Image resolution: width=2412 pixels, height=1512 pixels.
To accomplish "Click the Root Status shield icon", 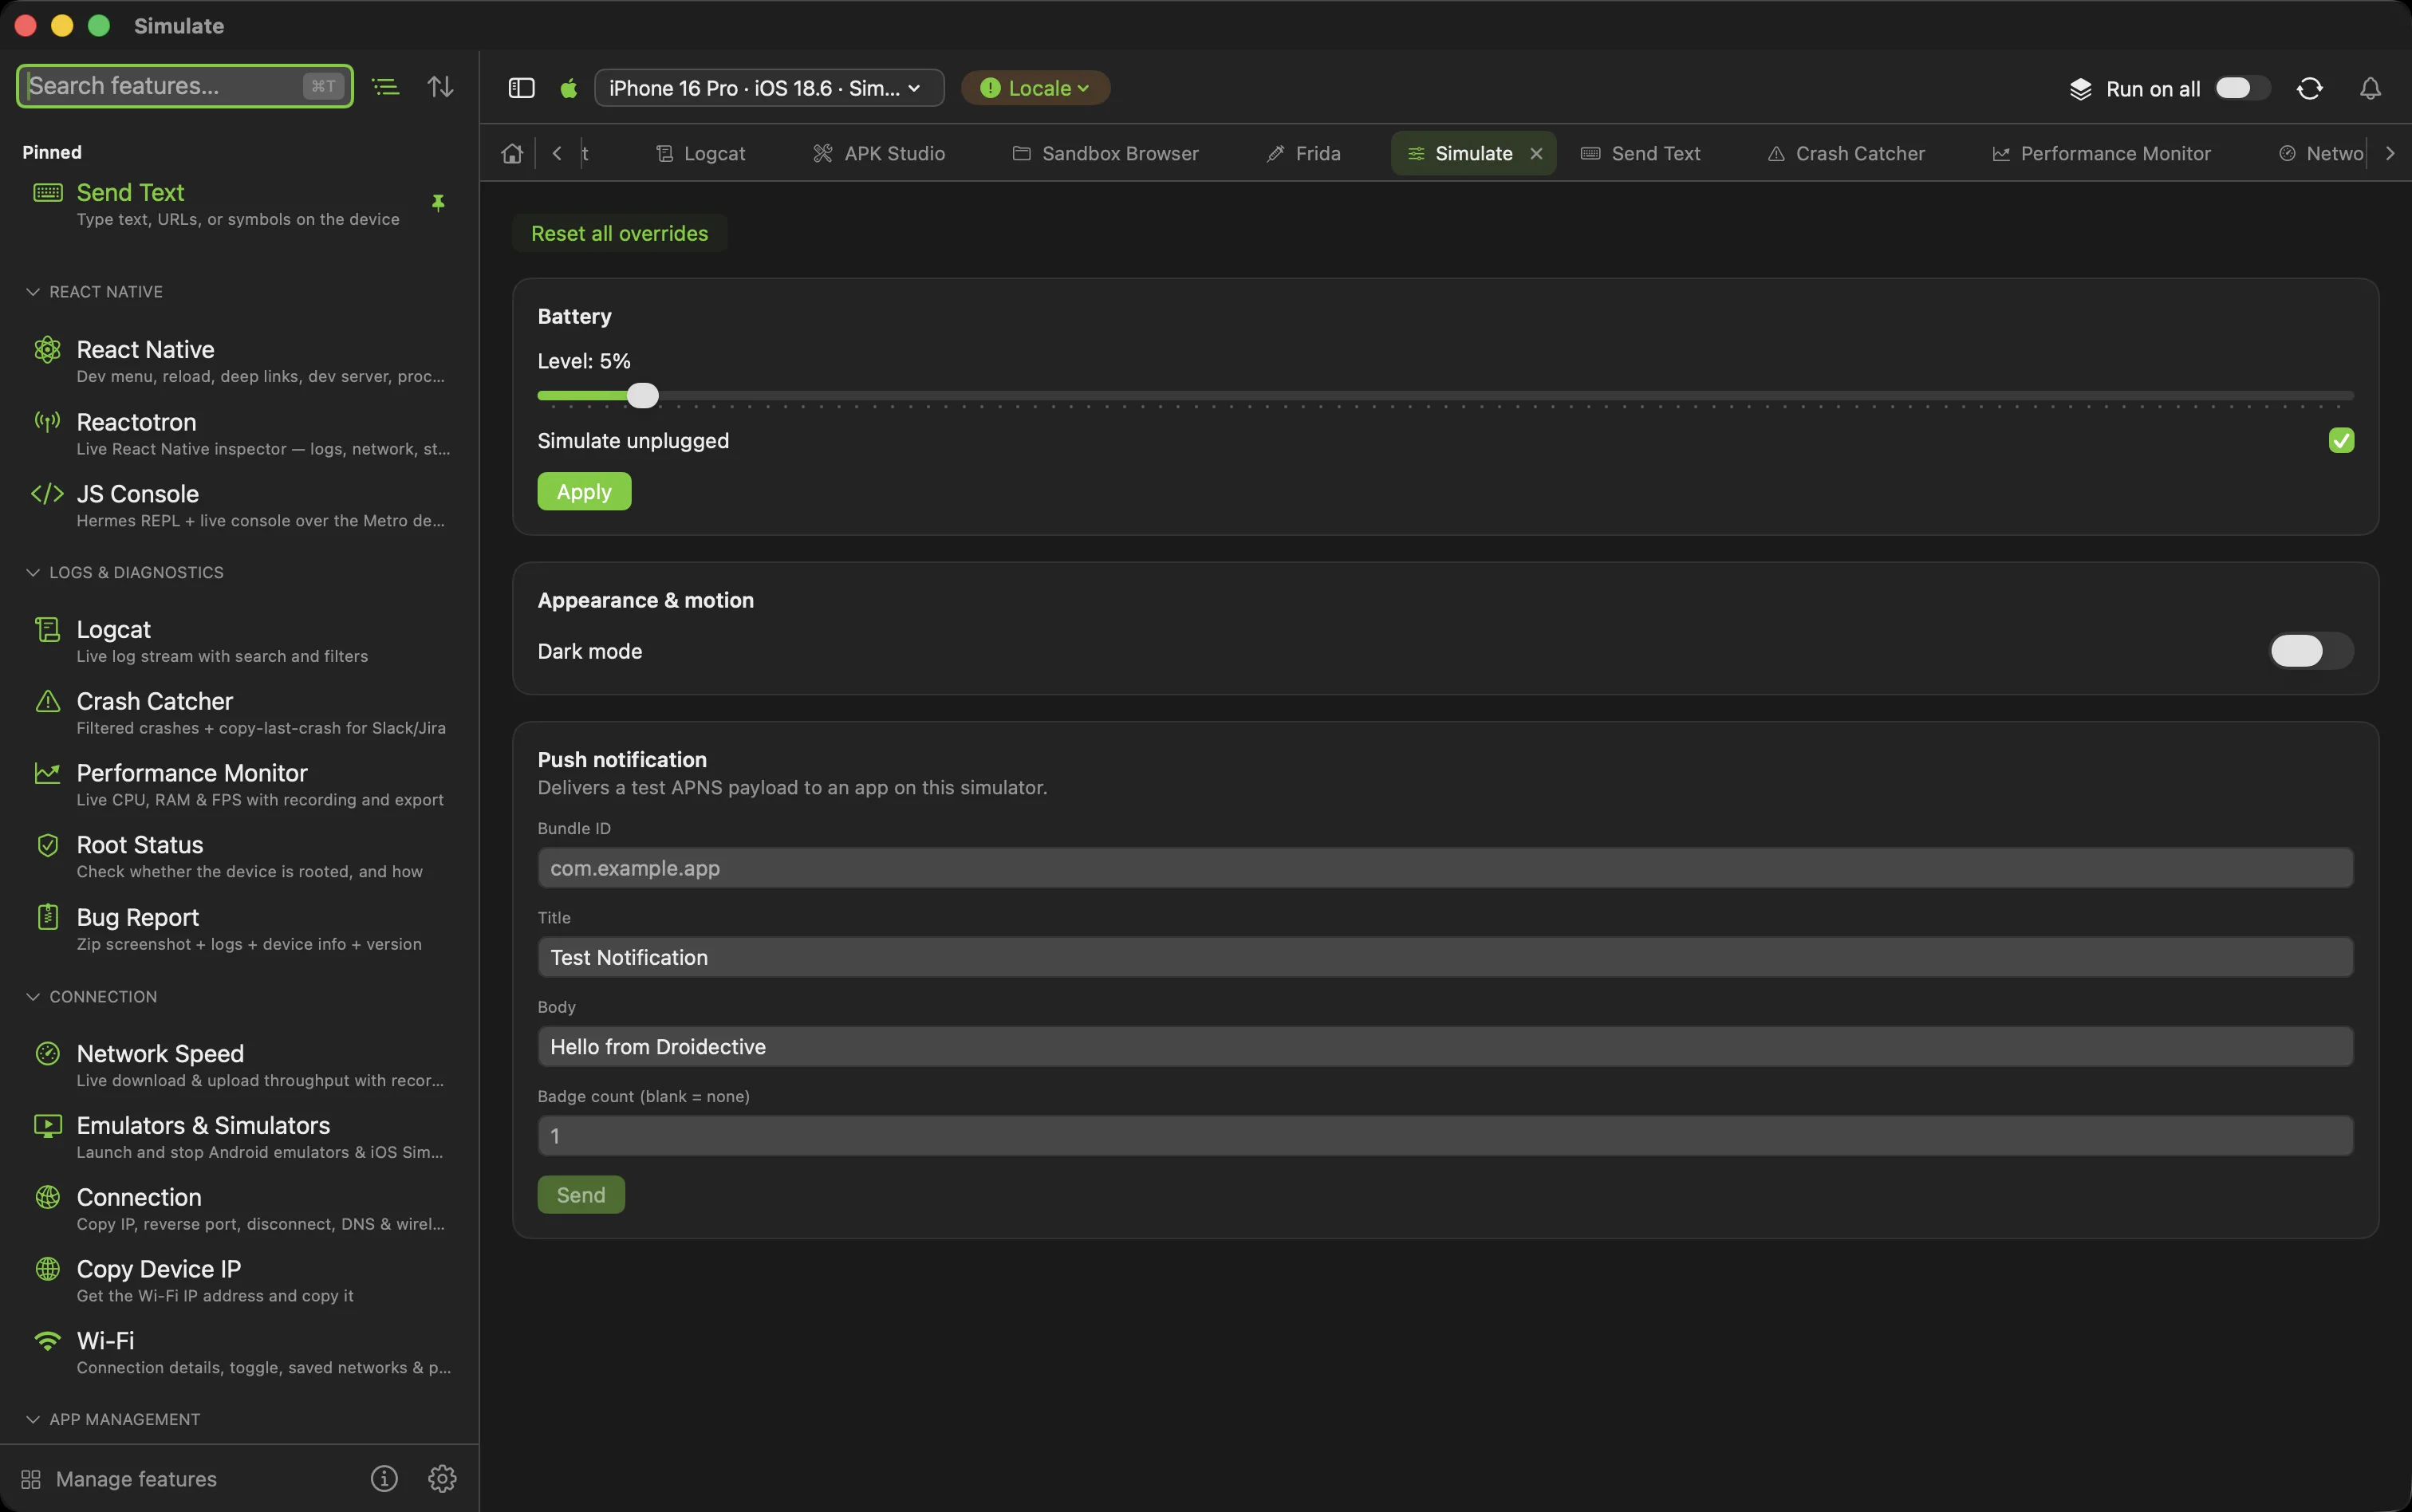I will (47, 845).
